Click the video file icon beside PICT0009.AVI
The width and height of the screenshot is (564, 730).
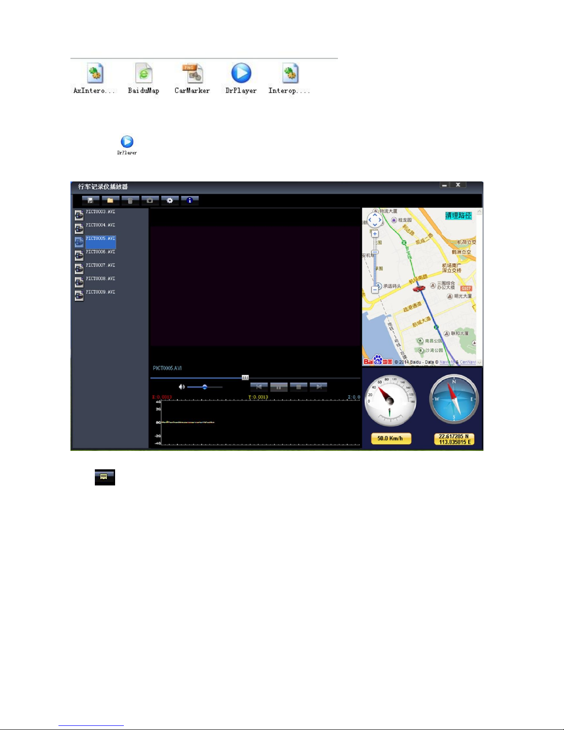(79, 295)
